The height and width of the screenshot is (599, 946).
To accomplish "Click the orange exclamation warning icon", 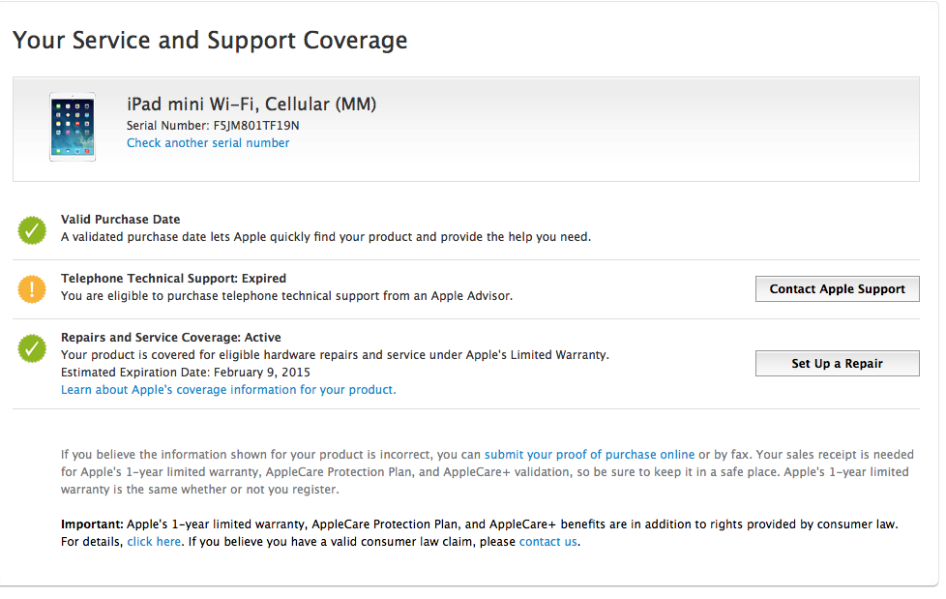I will [x=32, y=288].
